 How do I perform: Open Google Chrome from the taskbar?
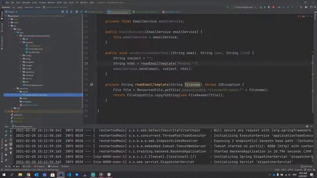click(28, 175)
